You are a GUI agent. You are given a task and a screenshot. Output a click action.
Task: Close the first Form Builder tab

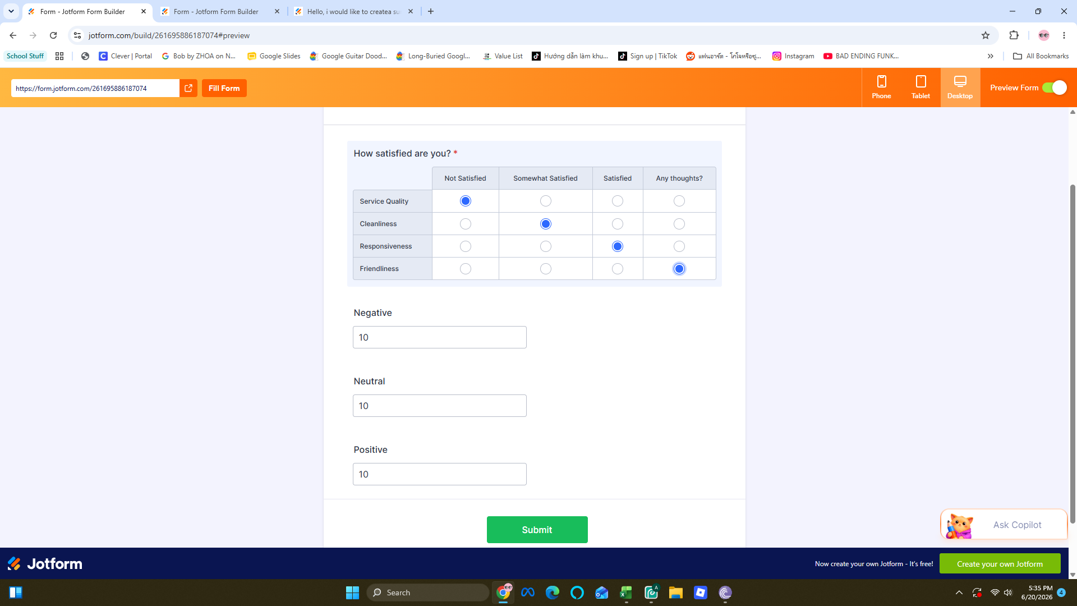click(x=144, y=11)
